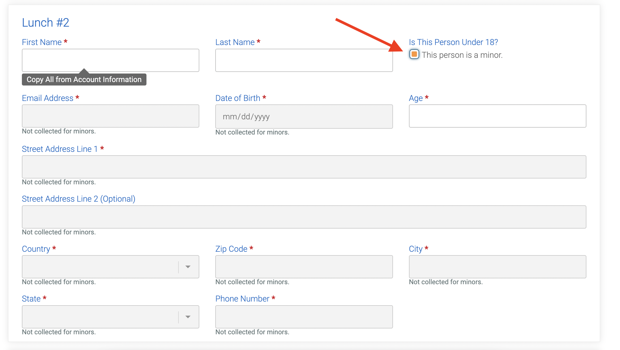Click the 'This person is a minor.' label text
The height and width of the screenshot is (350, 620).
pyautogui.click(x=462, y=55)
